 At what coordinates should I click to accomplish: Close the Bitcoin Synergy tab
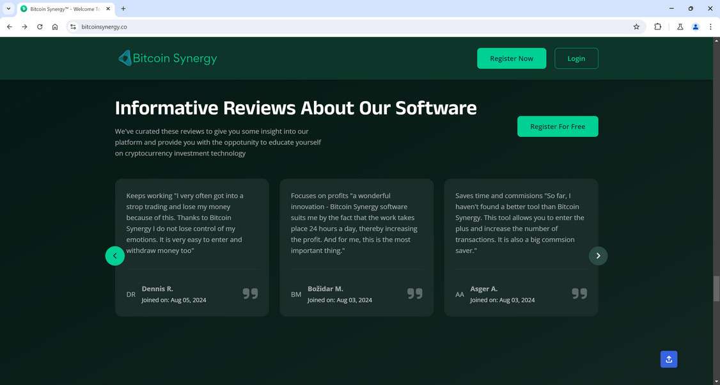[108, 9]
